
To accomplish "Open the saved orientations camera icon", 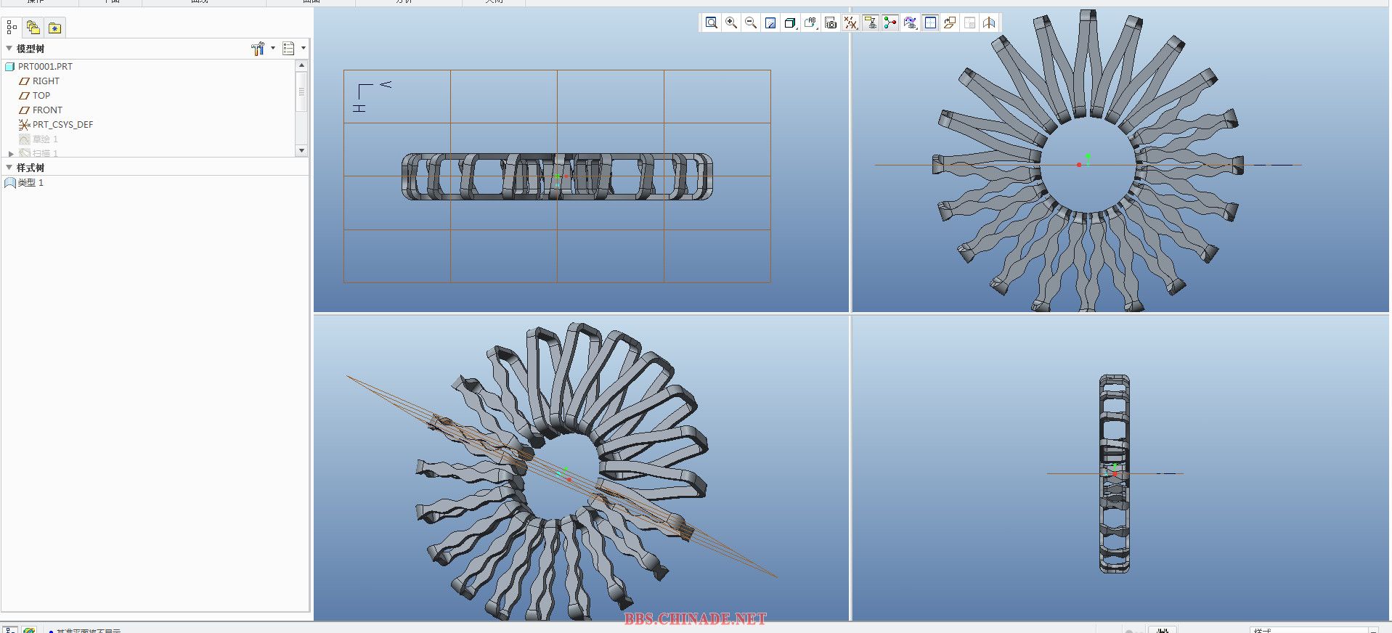I will click(831, 23).
